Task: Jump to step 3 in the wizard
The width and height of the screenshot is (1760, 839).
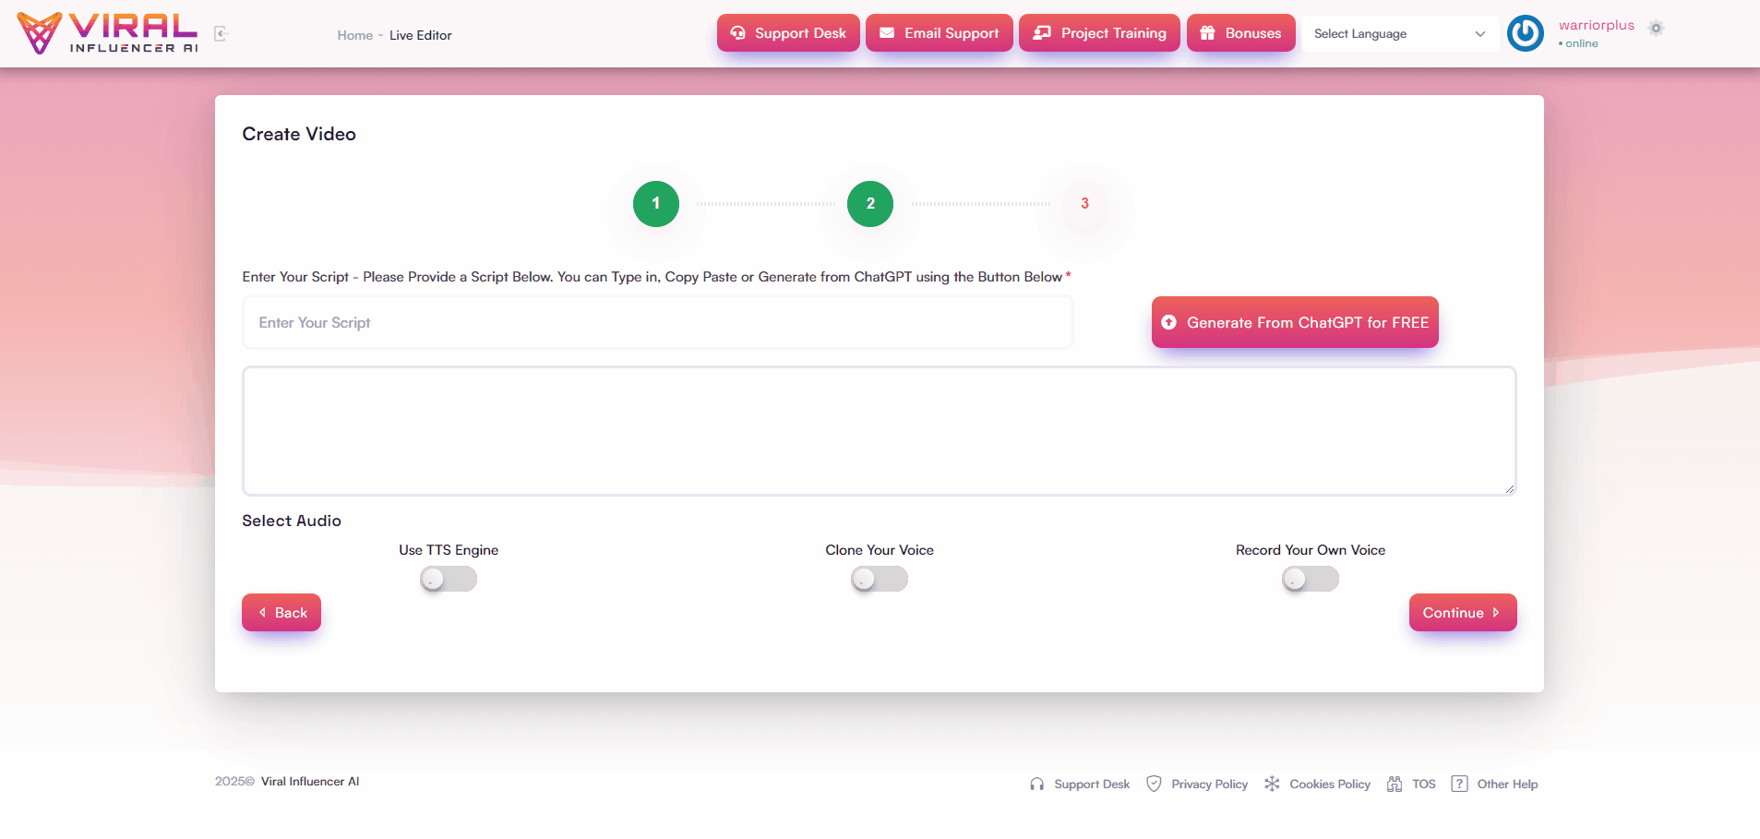Action: point(1084,204)
